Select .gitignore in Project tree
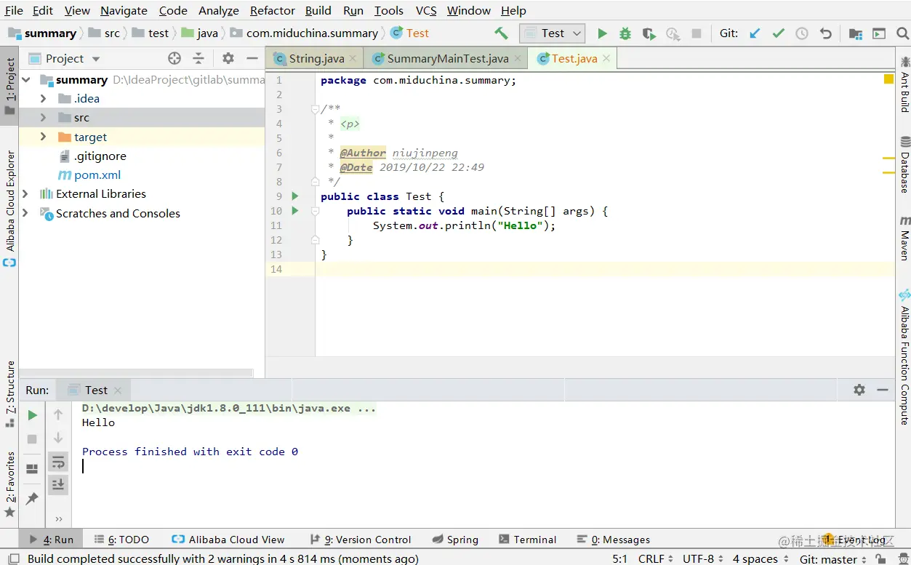The image size is (911, 565). tap(100, 156)
